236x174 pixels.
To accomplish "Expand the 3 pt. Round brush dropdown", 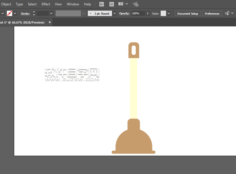I will click(x=114, y=13).
